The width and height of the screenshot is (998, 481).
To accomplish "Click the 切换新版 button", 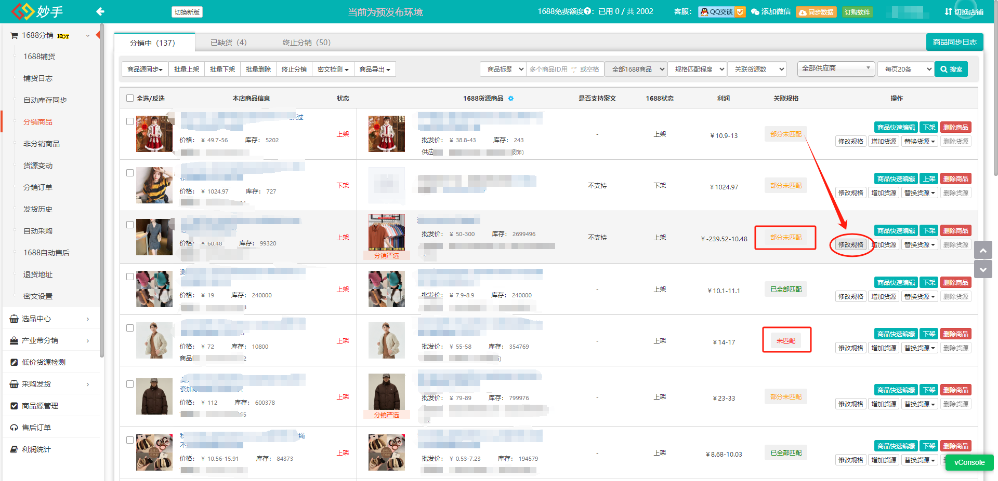I will click(x=187, y=12).
